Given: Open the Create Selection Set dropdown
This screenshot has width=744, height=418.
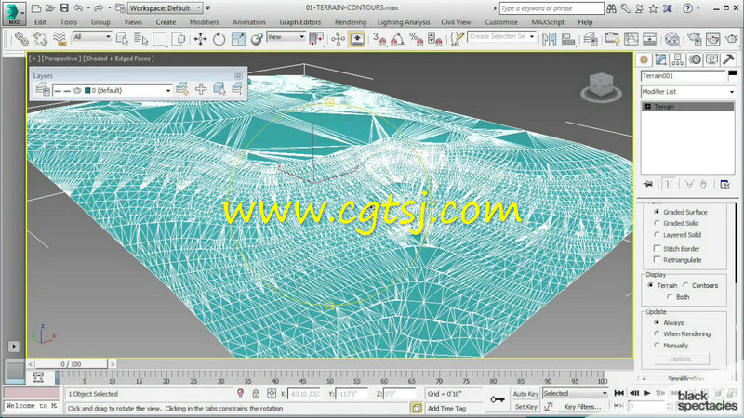Looking at the screenshot, I should coord(501,36).
